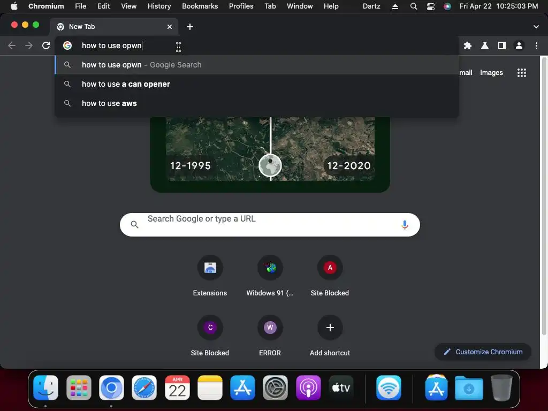This screenshot has width=548, height=411.
Task: Open the Apple menu
Action: point(14,6)
